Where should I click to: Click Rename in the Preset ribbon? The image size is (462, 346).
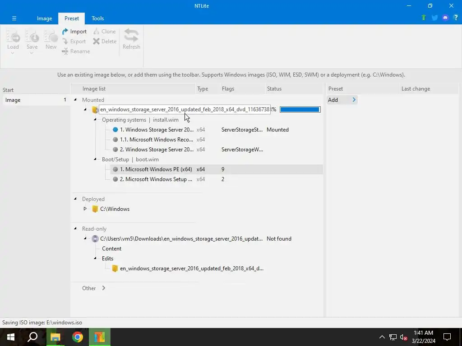pyautogui.click(x=76, y=51)
